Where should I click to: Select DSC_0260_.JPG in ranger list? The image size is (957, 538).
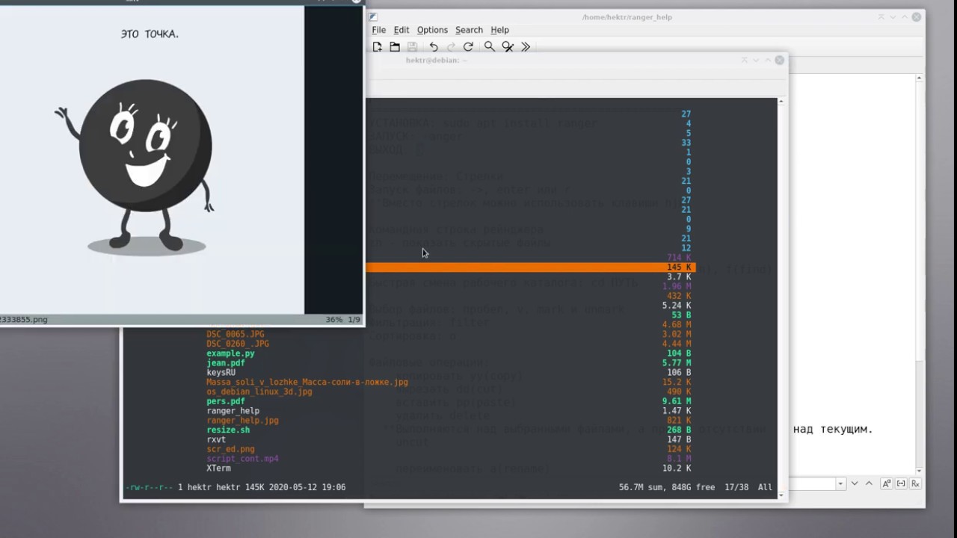[238, 344]
